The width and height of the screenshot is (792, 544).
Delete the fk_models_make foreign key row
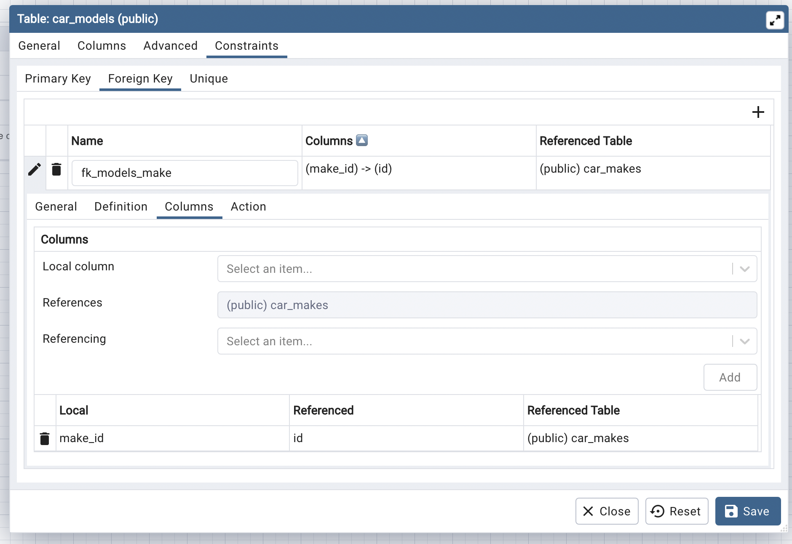56,170
